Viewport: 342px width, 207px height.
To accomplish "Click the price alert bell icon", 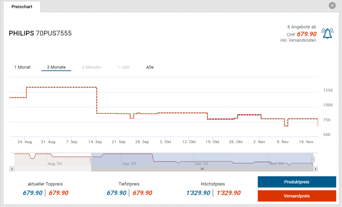I will click(327, 33).
